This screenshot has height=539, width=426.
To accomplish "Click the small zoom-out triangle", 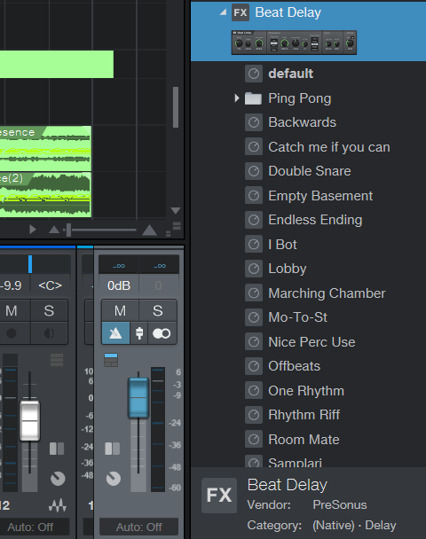I will [x=54, y=230].
